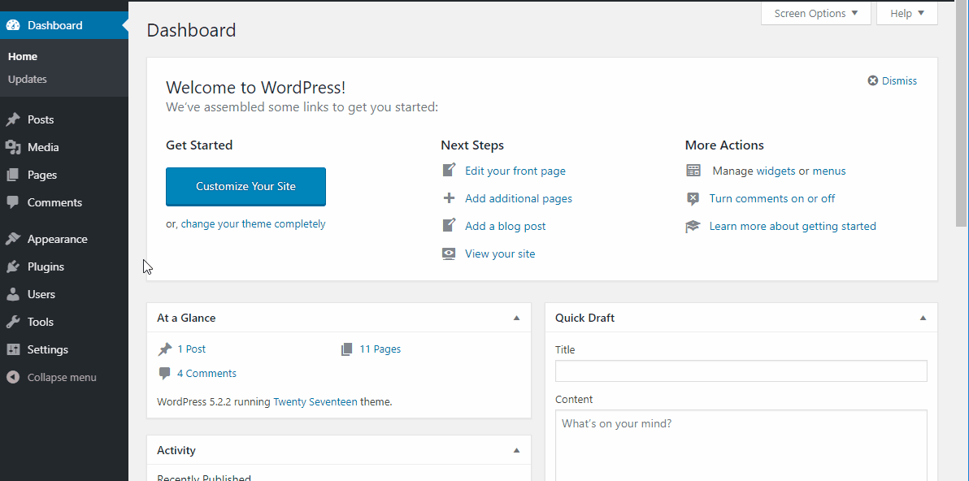Click the Comments speech bubble icon in sidebar

(x=13, y=202)
